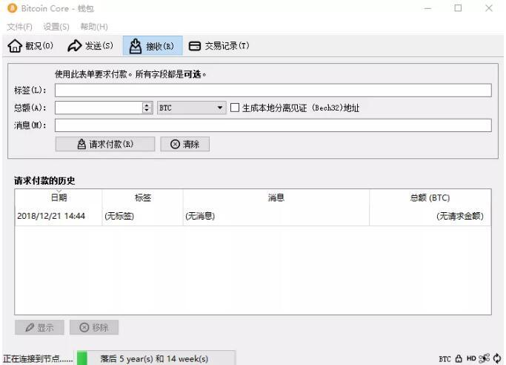Click the network connections icon in status bar
The image size is (506, 365).
tap(484, 358)
